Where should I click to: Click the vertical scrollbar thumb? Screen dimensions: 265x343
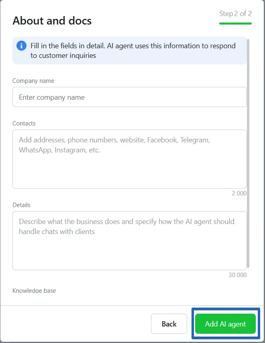(248, 153)
